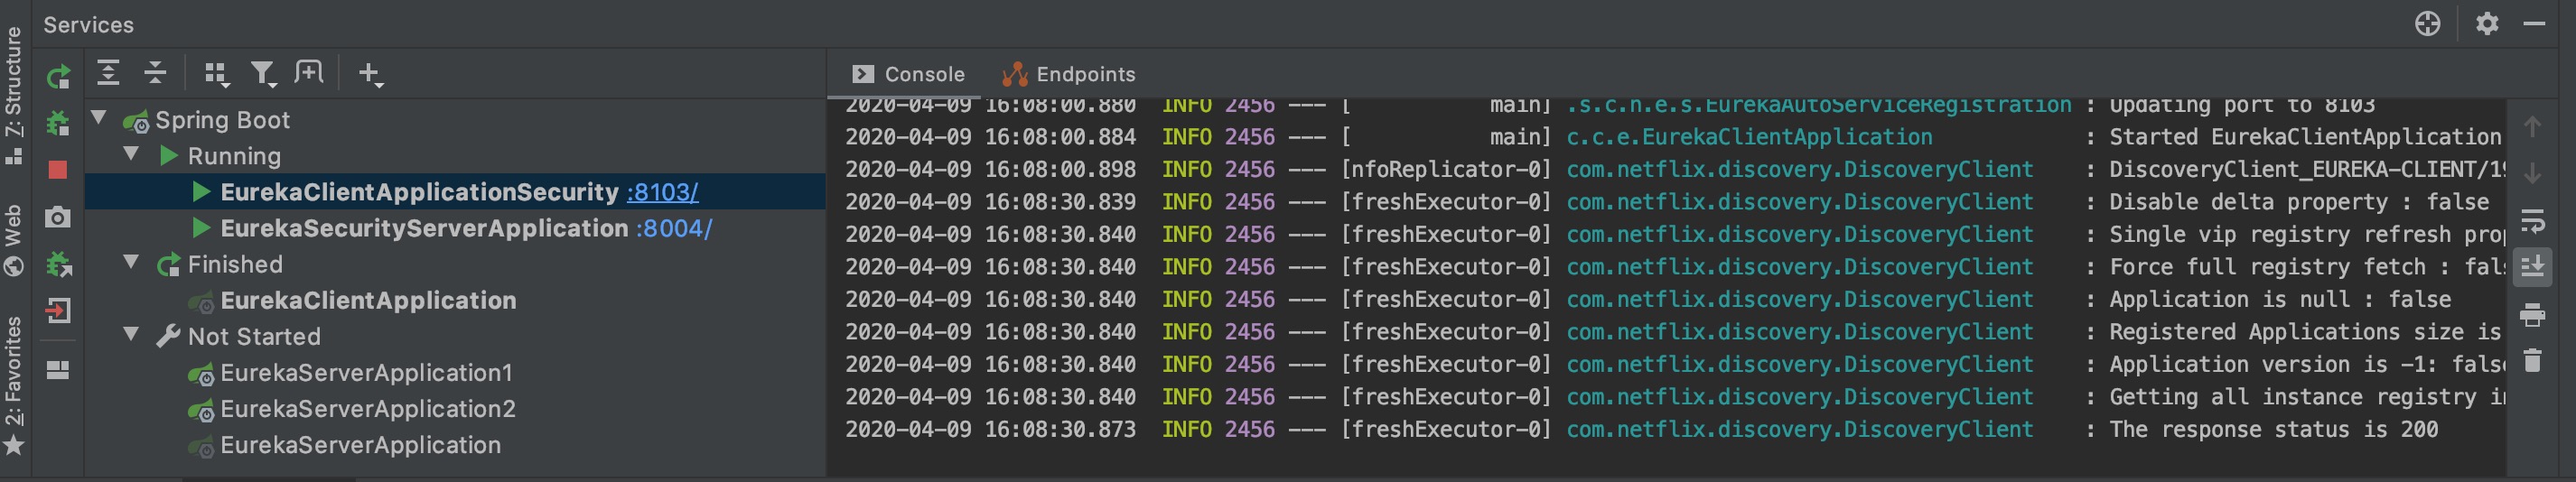The height and width of the screenshot is (482, 2576).
Task: Toggle the Structure tool window
Action: click(x=14, y=95)
